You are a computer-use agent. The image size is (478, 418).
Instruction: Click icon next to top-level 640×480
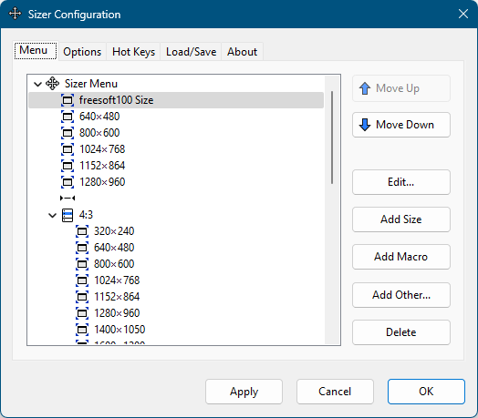68,117
